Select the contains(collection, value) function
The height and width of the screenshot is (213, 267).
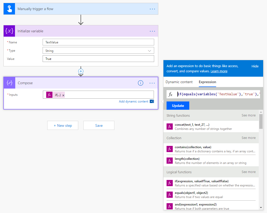point(211,149)
